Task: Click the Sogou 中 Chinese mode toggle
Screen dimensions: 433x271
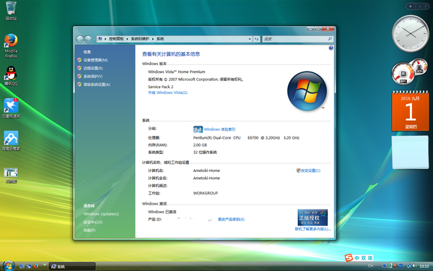Action: tap(357, 258)
